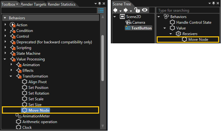Image resolution: width=221 pixels, height=131 pixels.
Task: Click the TextButton node icon
Action: [x=128, y=28]
